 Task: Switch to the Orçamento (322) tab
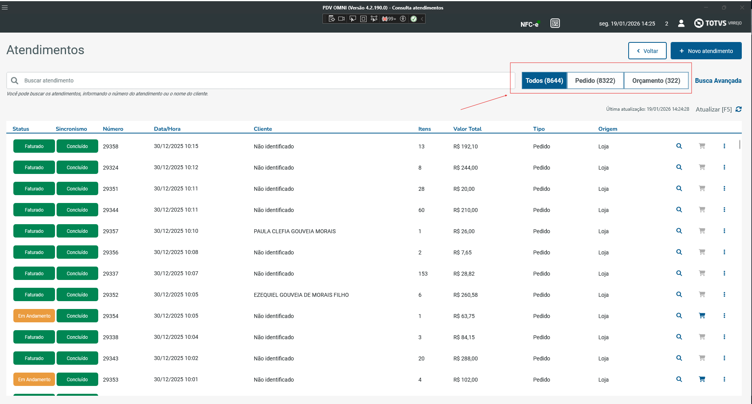[656, 80]
